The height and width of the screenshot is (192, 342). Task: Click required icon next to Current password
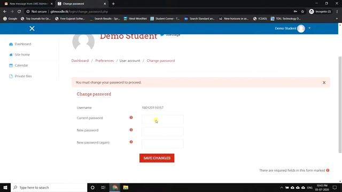point(131,117)
